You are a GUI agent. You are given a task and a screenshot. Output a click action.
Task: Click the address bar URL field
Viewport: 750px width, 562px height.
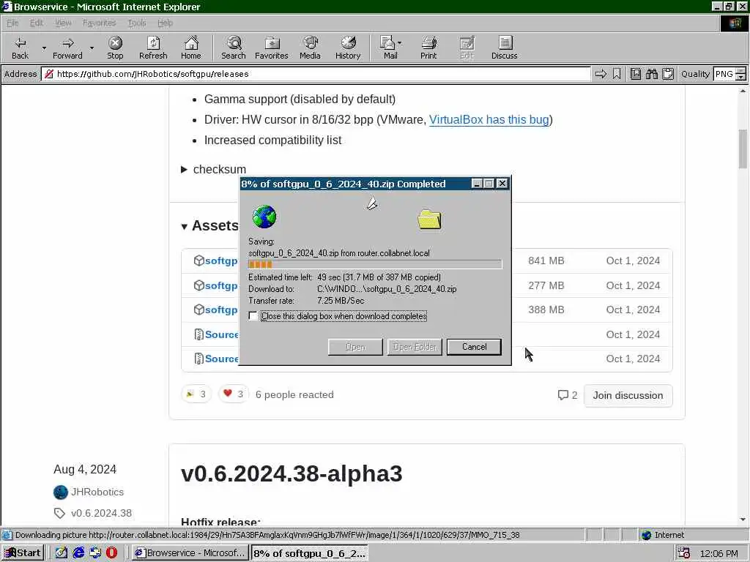316,74
